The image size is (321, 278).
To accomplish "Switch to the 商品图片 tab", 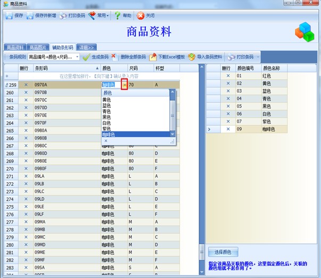I will pos(38,47).
